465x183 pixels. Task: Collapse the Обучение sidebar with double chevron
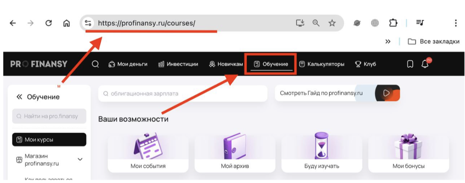[x=19, y=97]
